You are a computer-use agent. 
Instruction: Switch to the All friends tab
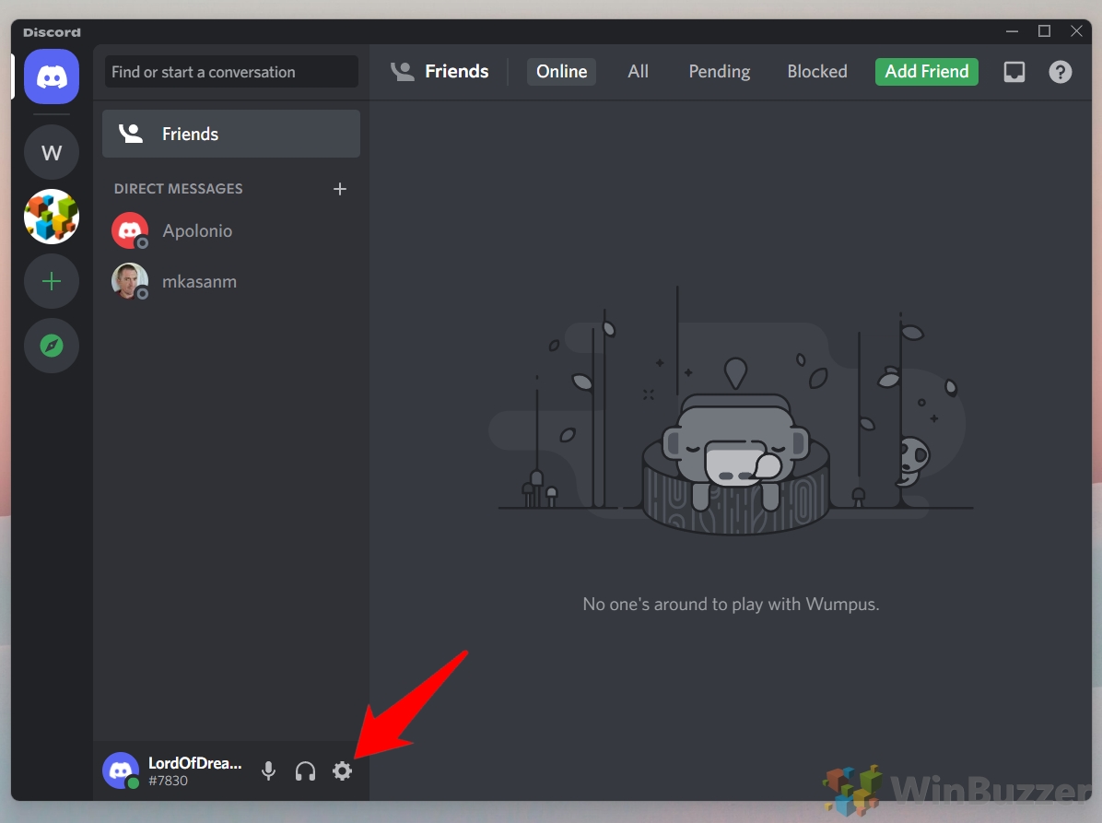pos(639,72)
